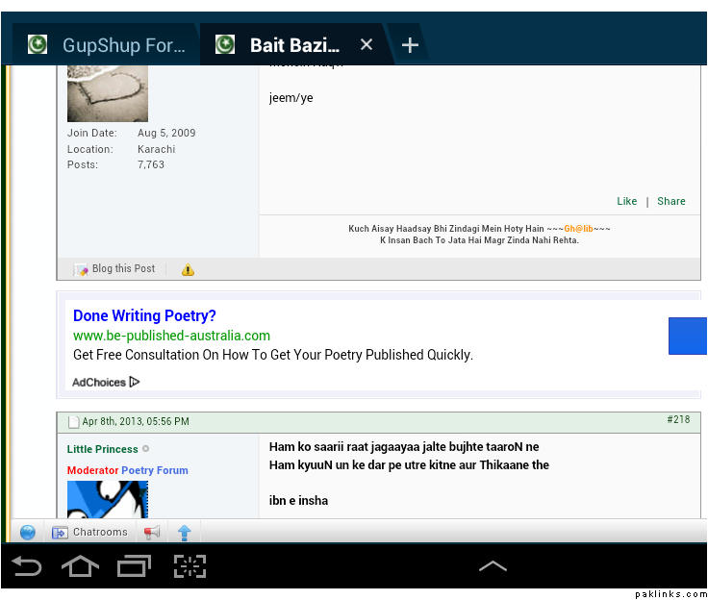Open Little Princess's profile
Screen dimensions: 708x600
[x=102, y=449]
